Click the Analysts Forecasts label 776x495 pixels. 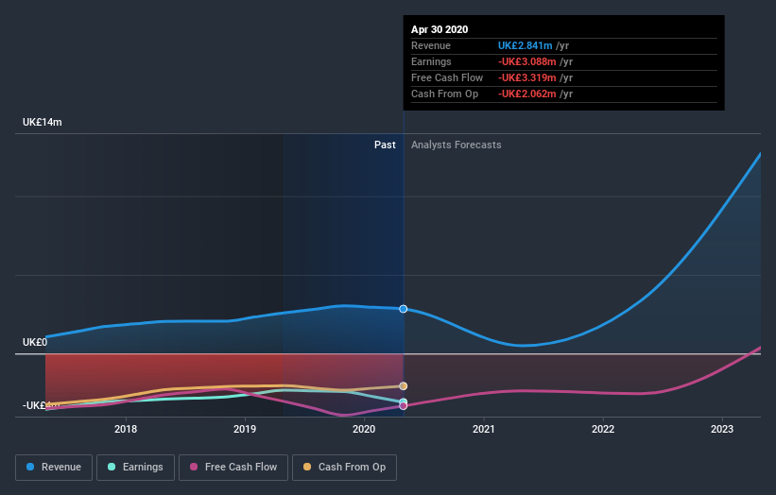pyautogui.click(x=456, y=145)
